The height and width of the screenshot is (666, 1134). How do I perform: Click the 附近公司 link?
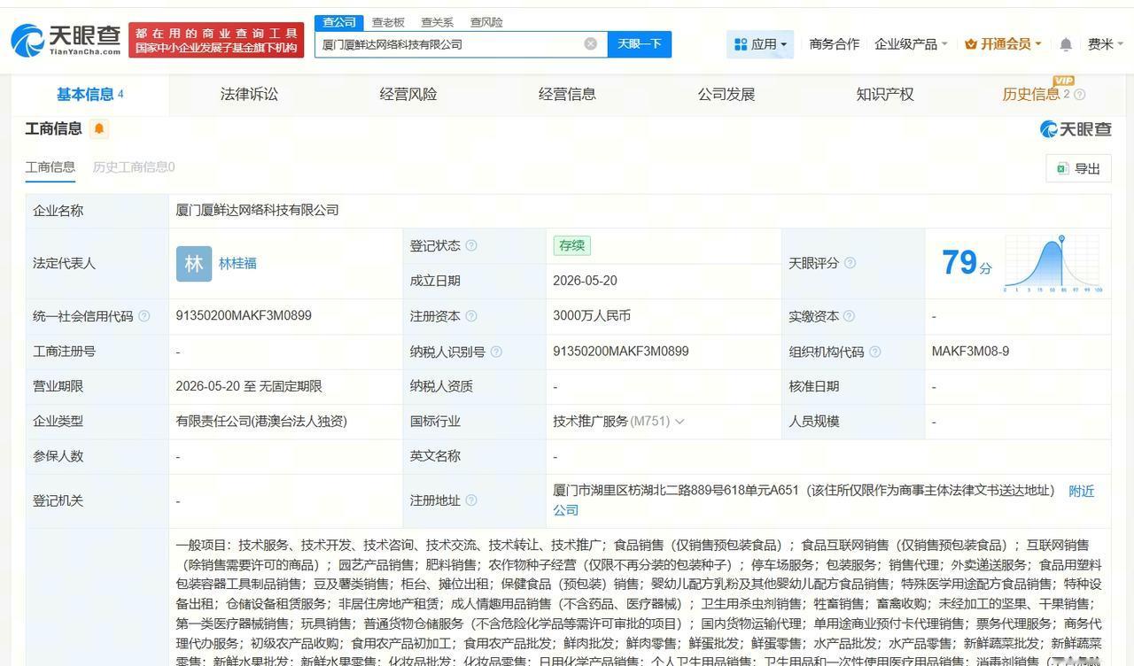point(1082,491)
